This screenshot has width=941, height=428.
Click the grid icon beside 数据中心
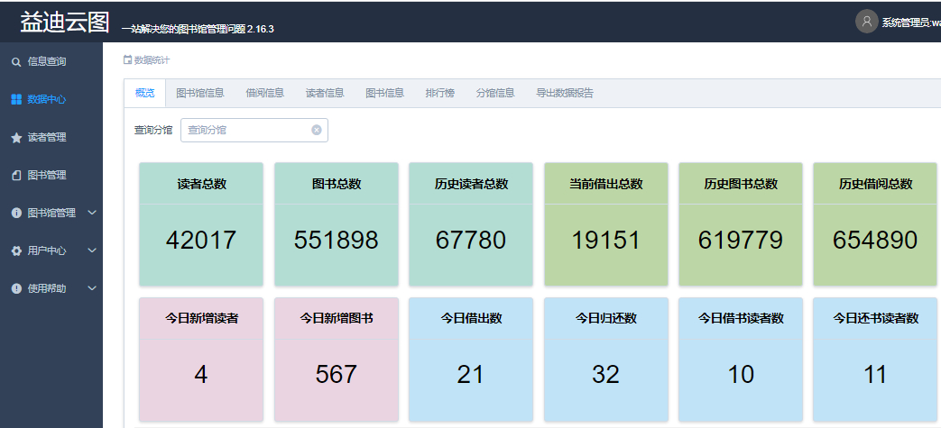pos(16,100)
